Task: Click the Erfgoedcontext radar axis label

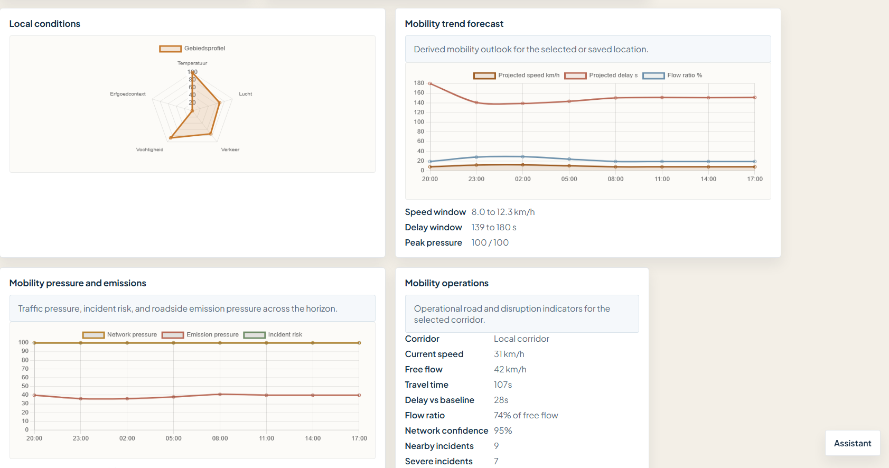Action: tap(128, 94)
